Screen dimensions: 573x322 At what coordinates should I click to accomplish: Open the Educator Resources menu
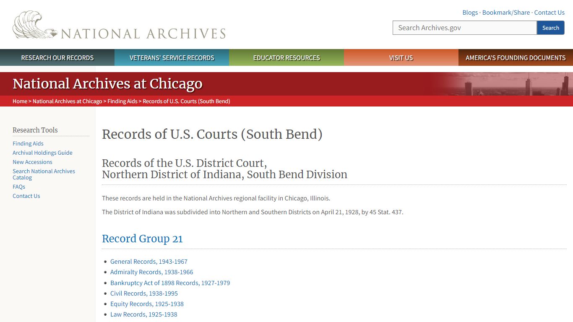coord(286,58)
